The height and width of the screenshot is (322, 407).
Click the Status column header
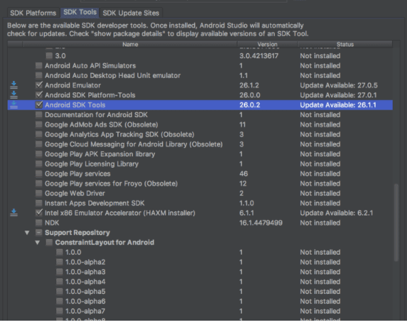(x=345, y=44)
